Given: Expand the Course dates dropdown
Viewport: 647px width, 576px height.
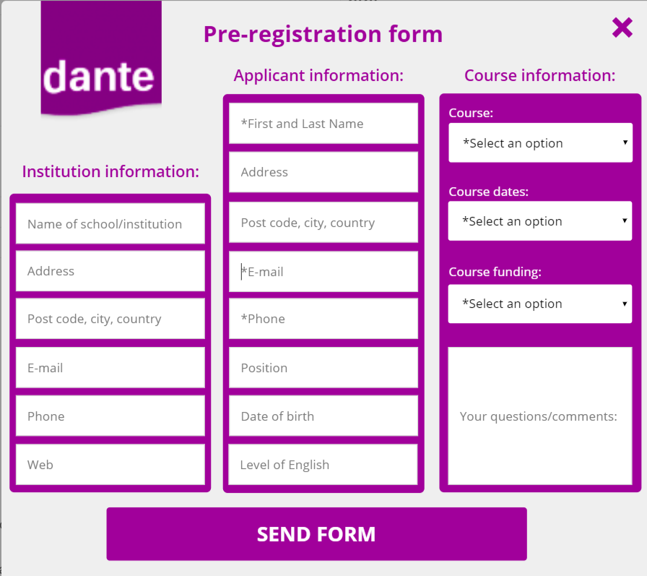Looking at the screenshot, I should pyautogui.click(x=540, y=221).
